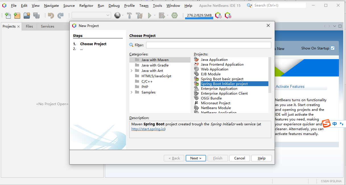Click the Profile IDE clock icon
346x185 pixels.
[x=218, y=15]
